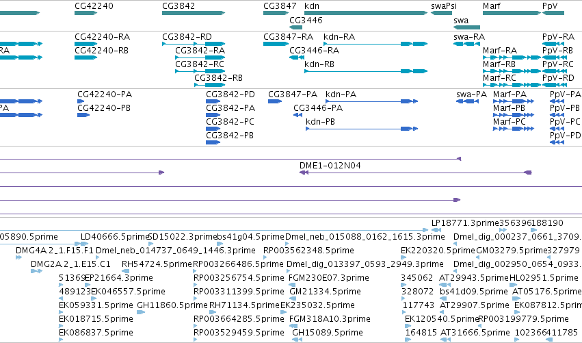Click the swa-PA protein label
The width and height of the screenshot is (582, 343).
pyautogui.click(x=471, y=94)
